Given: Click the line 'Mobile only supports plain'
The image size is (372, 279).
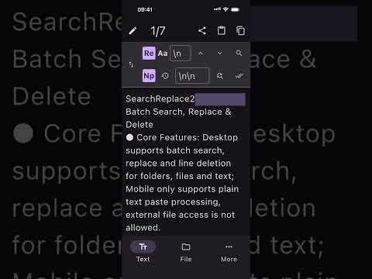Looking at the screenshot, I should (182, 189).
